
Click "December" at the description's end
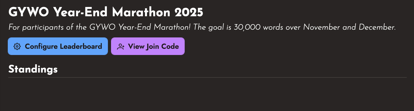pos(377,27)
